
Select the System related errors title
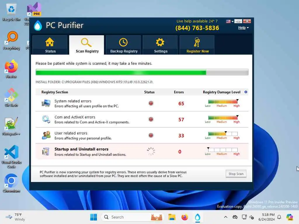tap(73, 101)
